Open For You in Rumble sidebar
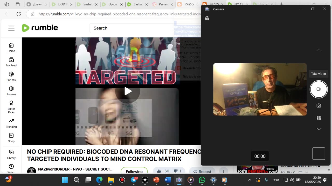 [x=11, y=76]
